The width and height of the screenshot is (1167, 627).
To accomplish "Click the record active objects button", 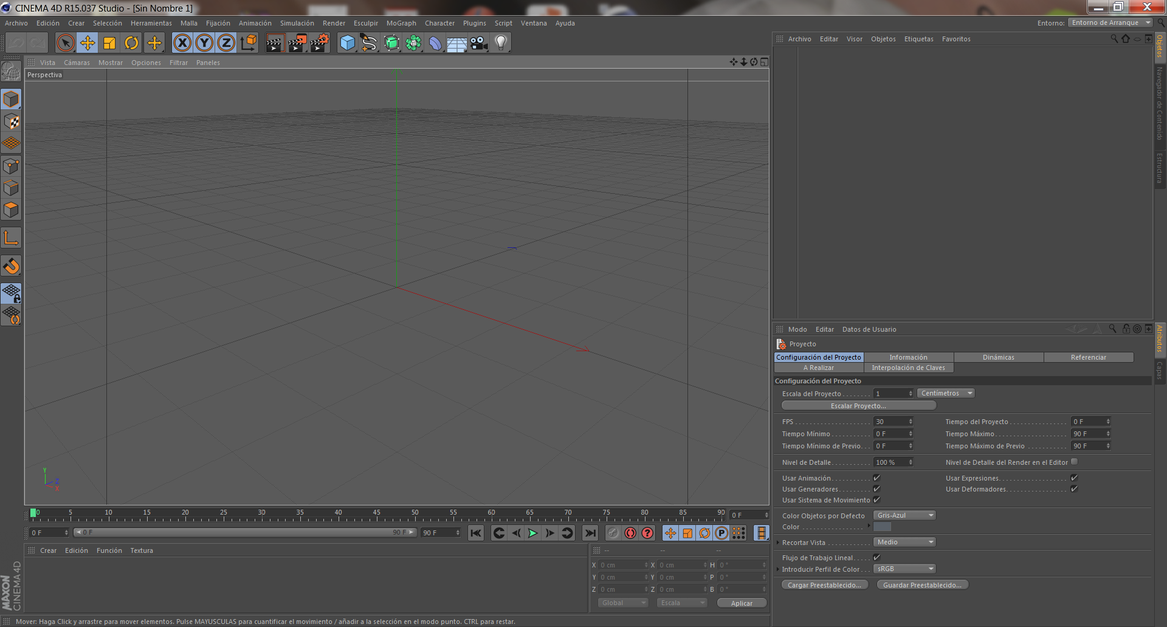I will point(613,533).
